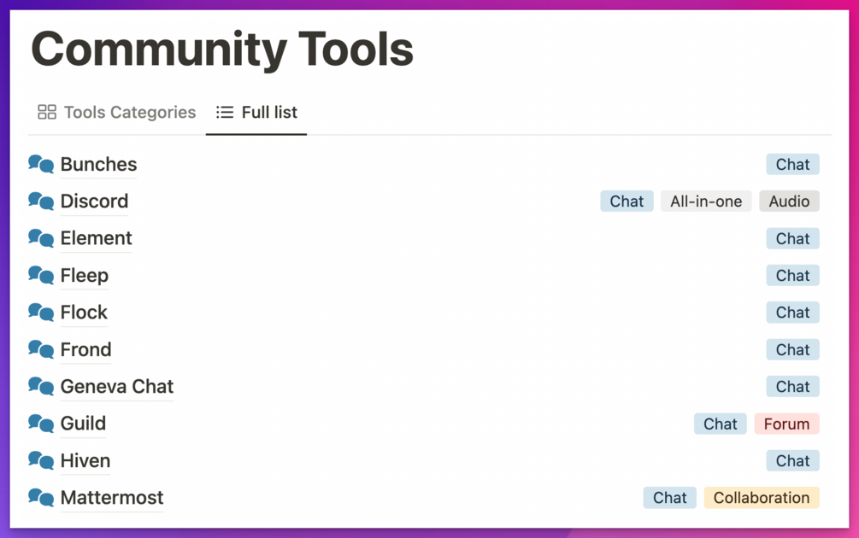Open the Discord page link
The image size is (859, 538).
[94, 202]
